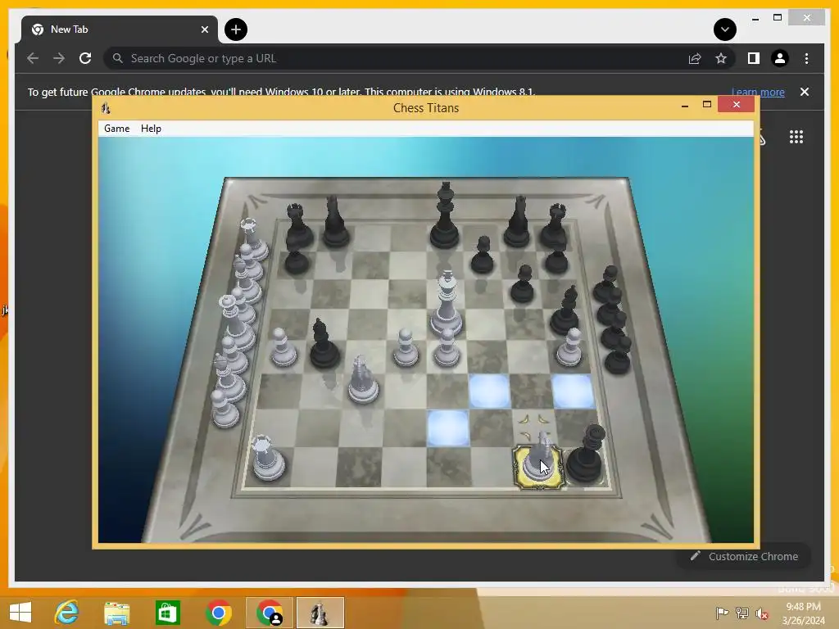Click the first Chrome taskbar icon
Viewport: 839px width, 629px height.
point(218,613)
